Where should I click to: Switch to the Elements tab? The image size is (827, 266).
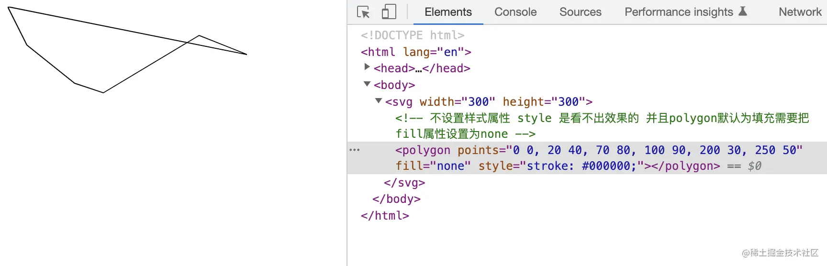(x=448, y=12)
